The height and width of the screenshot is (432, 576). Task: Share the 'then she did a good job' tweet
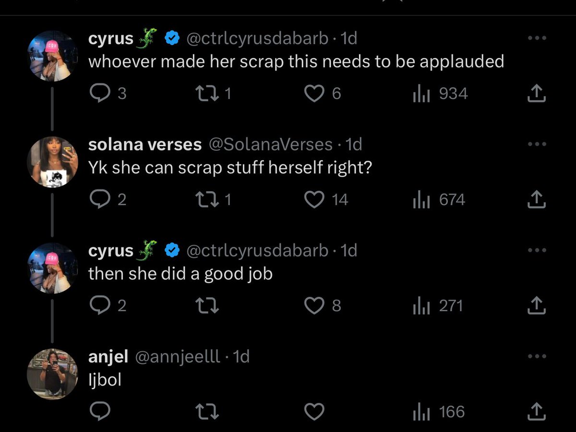(x=537, y=305)
